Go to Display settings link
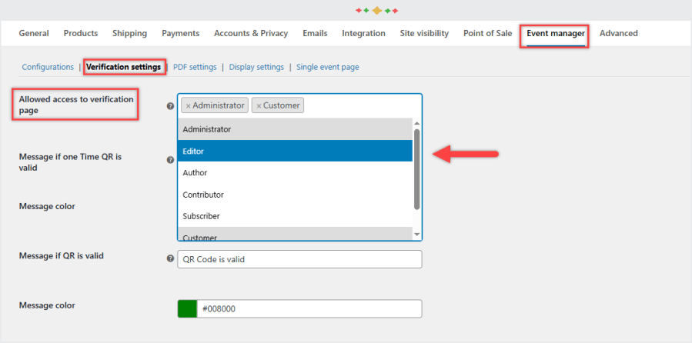692x343 pixels. coord(256,67)
